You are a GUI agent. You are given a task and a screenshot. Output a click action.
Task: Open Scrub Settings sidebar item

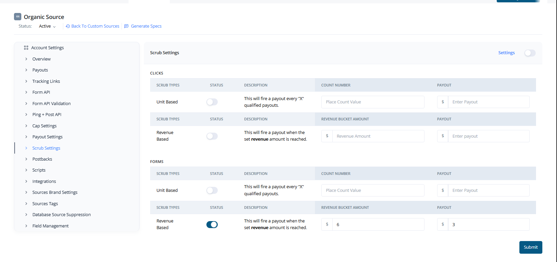(x=46, y=148)
